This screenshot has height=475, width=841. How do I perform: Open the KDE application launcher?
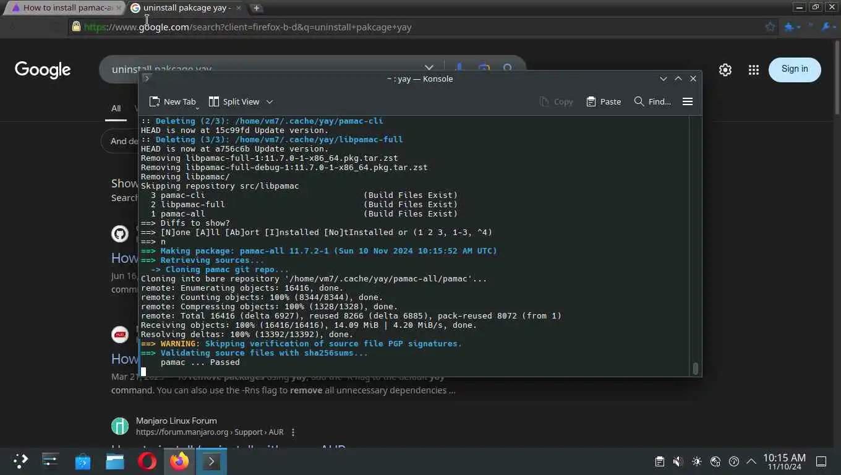[20, 461]
